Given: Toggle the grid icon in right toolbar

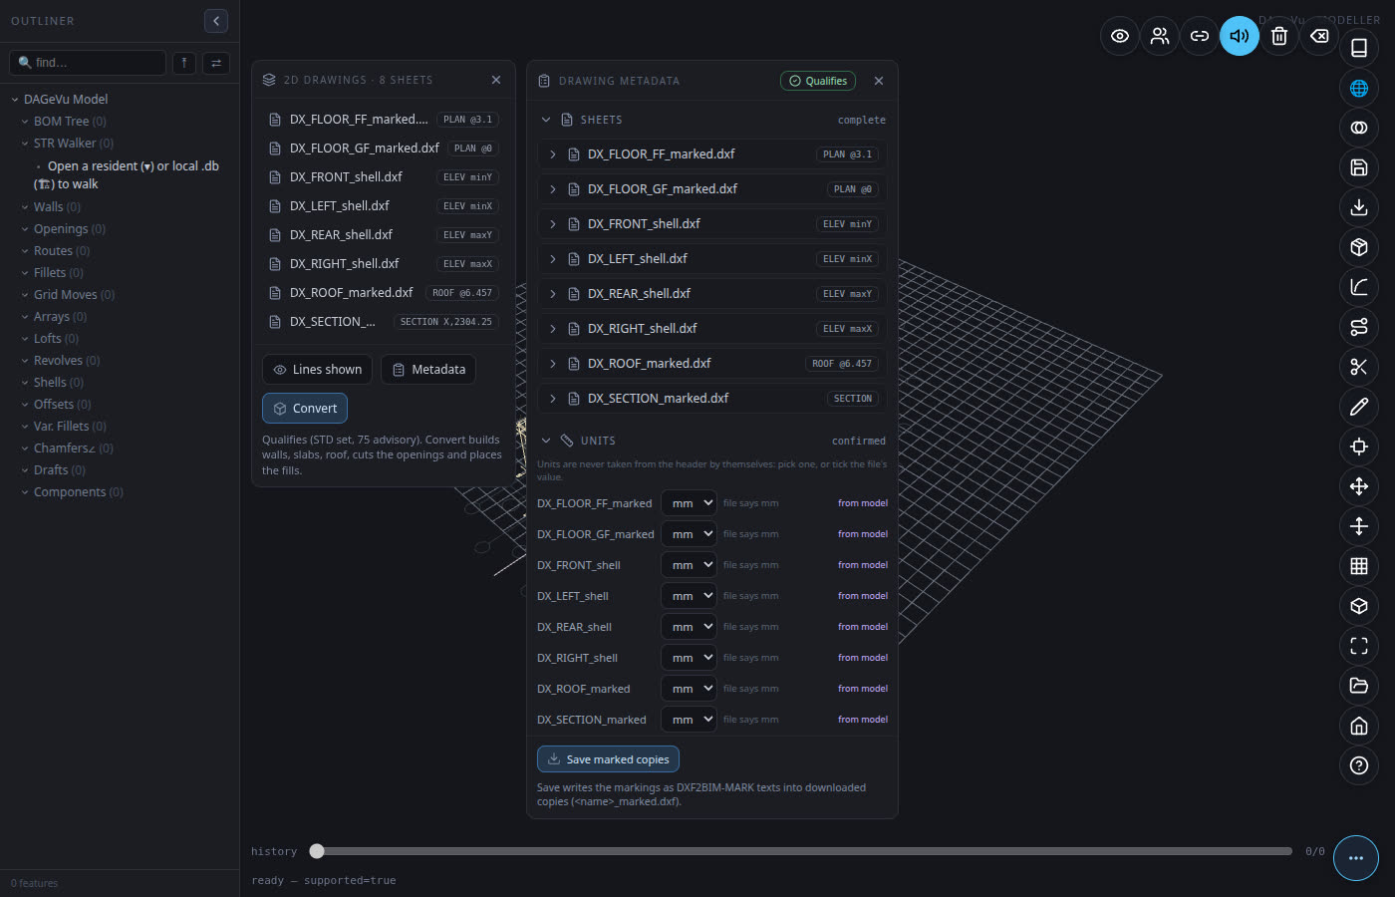Looking at the screenshot, I should tap(1359, 566).
